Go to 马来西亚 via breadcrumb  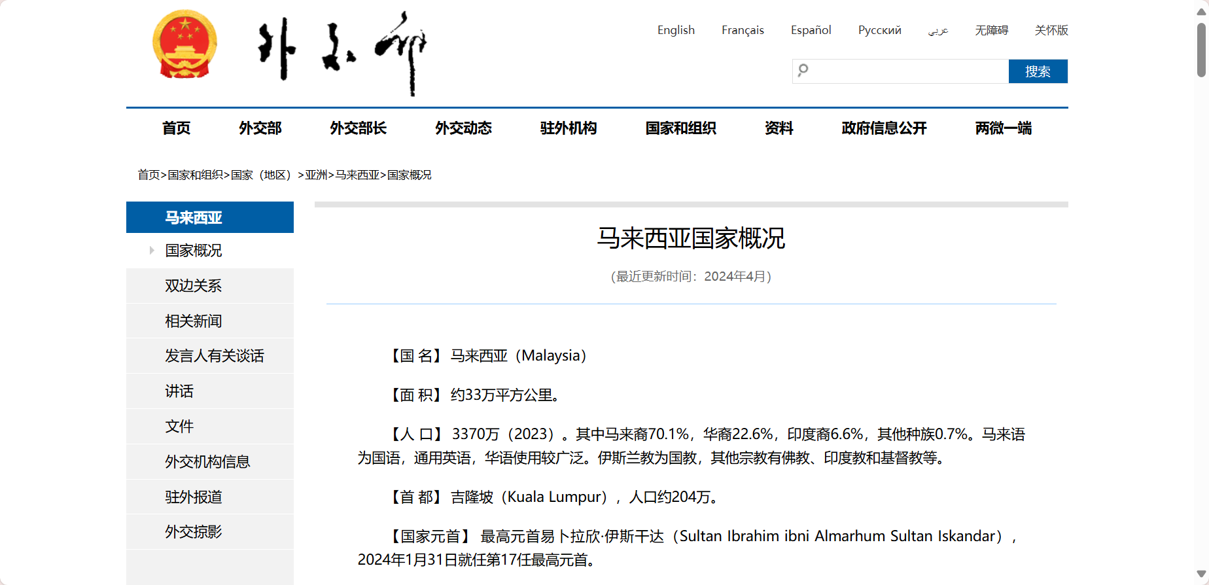[x=357, y=175]
